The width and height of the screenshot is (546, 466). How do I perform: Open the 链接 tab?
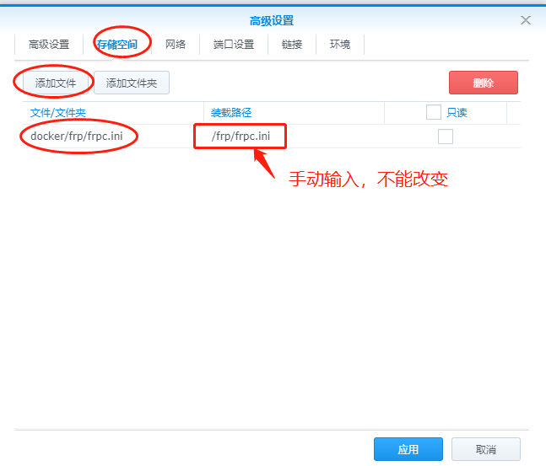tap(292, 45)
